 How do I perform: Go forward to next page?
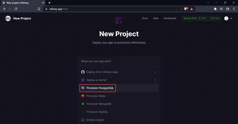coord(10,9)
